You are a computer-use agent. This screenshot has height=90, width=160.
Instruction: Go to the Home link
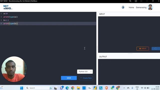click(x=131, y=7)
